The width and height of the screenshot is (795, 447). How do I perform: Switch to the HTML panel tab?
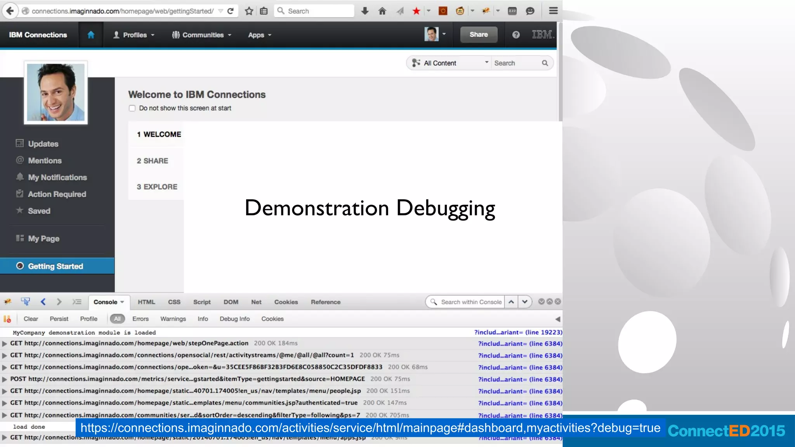click(x=146, y=302)
